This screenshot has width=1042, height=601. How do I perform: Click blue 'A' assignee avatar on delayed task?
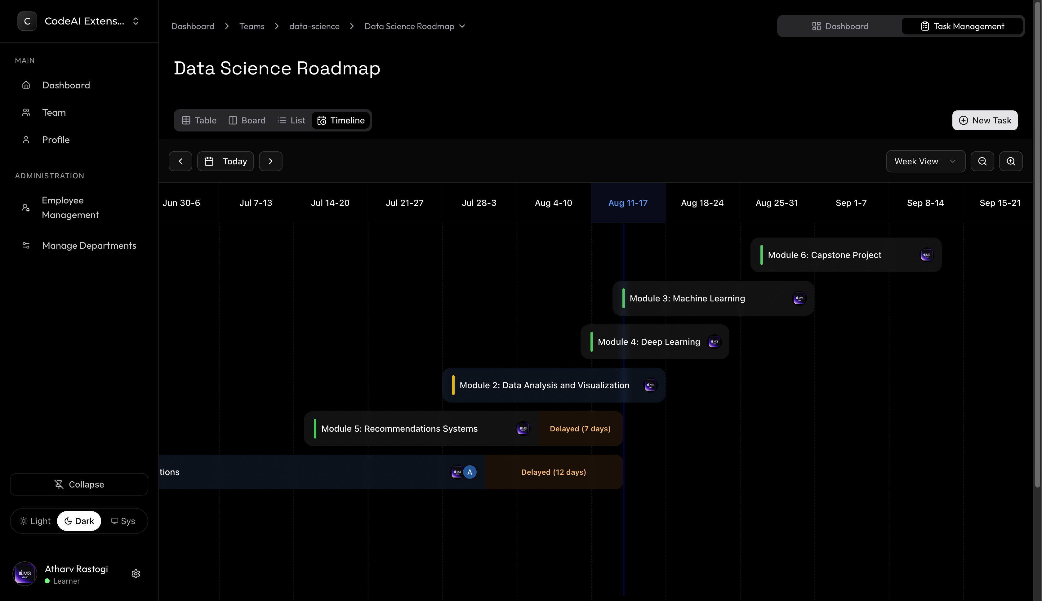[470, 472]
